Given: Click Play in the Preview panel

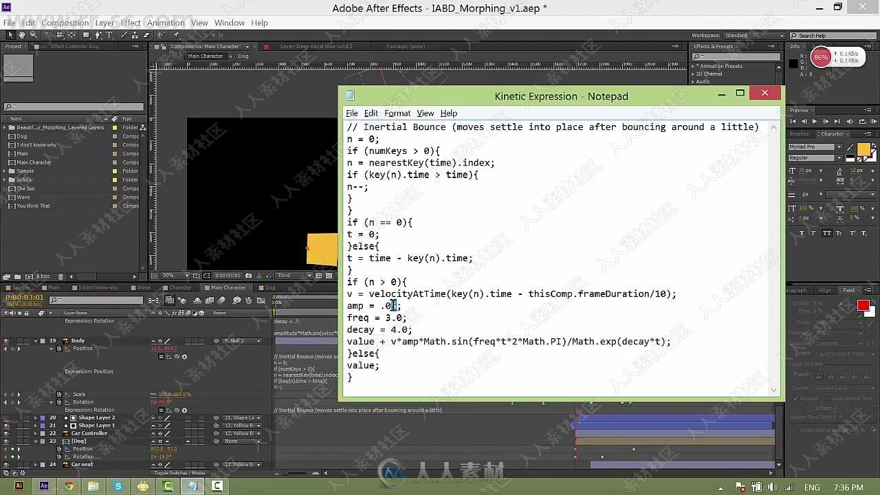Looking at the screenshot, I should click(x=815, y=121).
